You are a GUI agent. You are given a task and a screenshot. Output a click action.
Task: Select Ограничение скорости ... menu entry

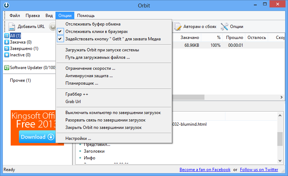coord(90,68)
